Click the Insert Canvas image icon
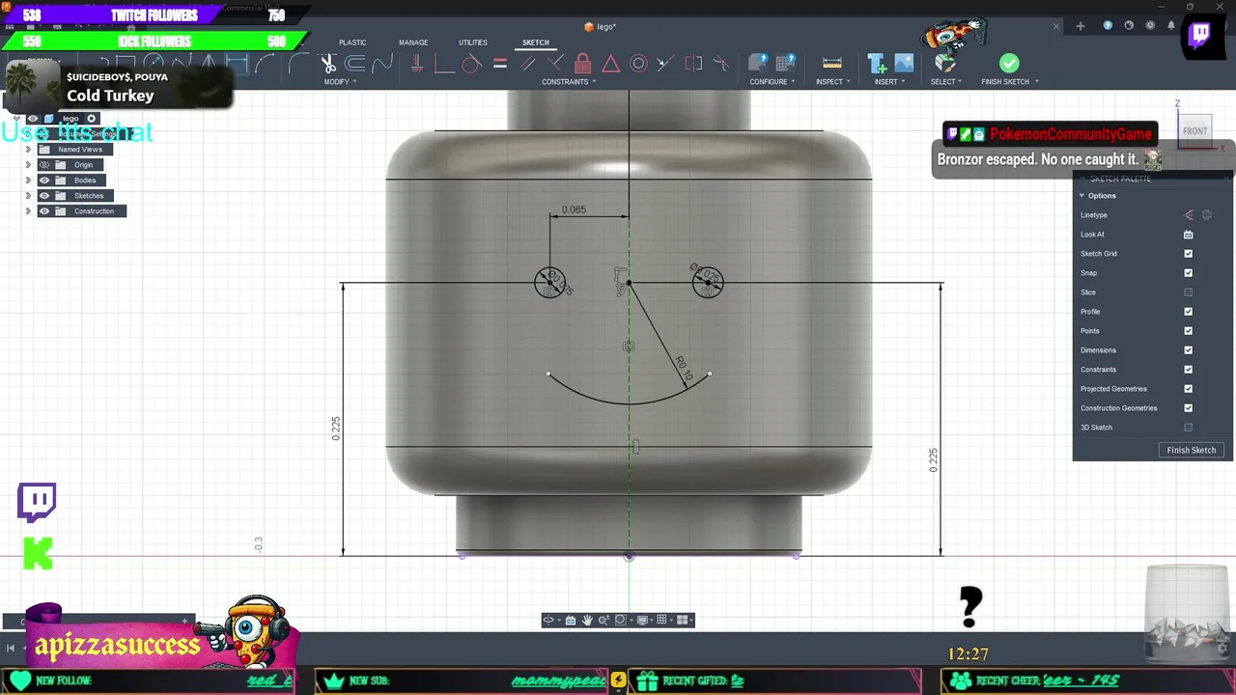Image resolution: width=1236 pixels, height=695 pixels. tap(904, 64)
